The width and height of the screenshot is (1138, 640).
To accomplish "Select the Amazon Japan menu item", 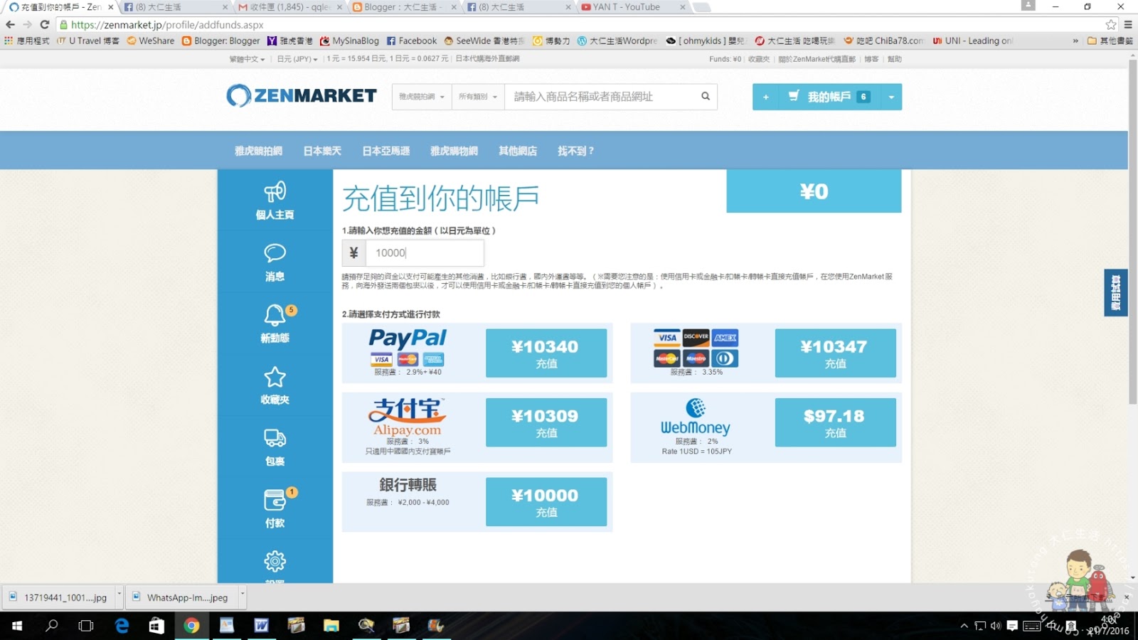I will [385, 151].
